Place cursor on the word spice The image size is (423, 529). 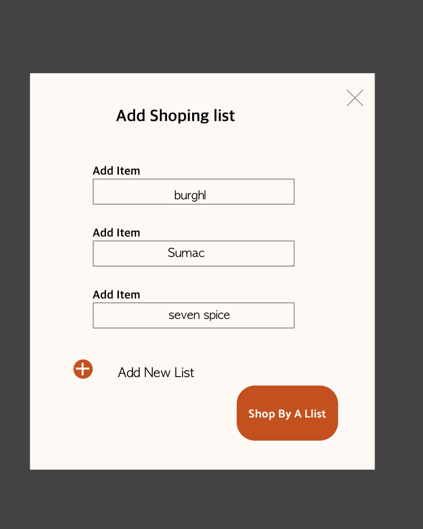point(217,315)
